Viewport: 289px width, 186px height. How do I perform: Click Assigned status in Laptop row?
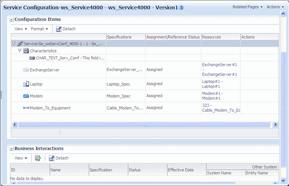pyautogui.click(x=154, y=84)
